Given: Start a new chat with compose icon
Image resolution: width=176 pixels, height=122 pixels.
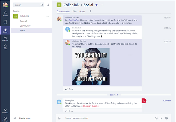Looking at the screenshot, I should pos(48,5).
